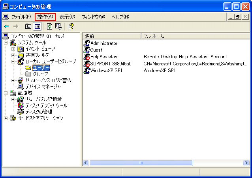
Task: Open the ファイル(F) menu
Action: [x=21, y=17]
